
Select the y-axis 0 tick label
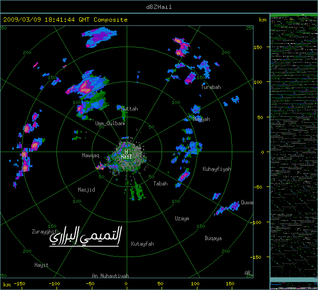(x=262, y=152)
